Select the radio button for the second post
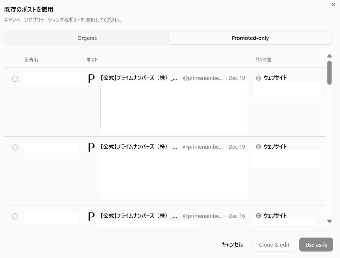Viewport: 340px width, 258px height. [15, 147]
